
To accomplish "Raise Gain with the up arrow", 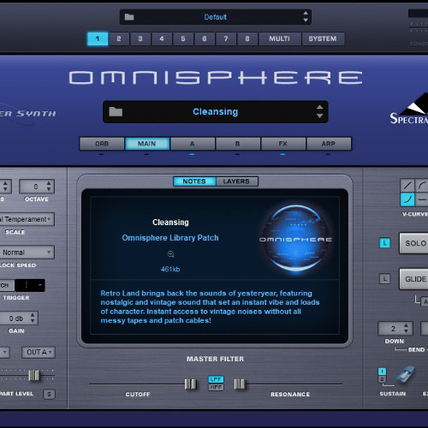I will tap(33, 315).
